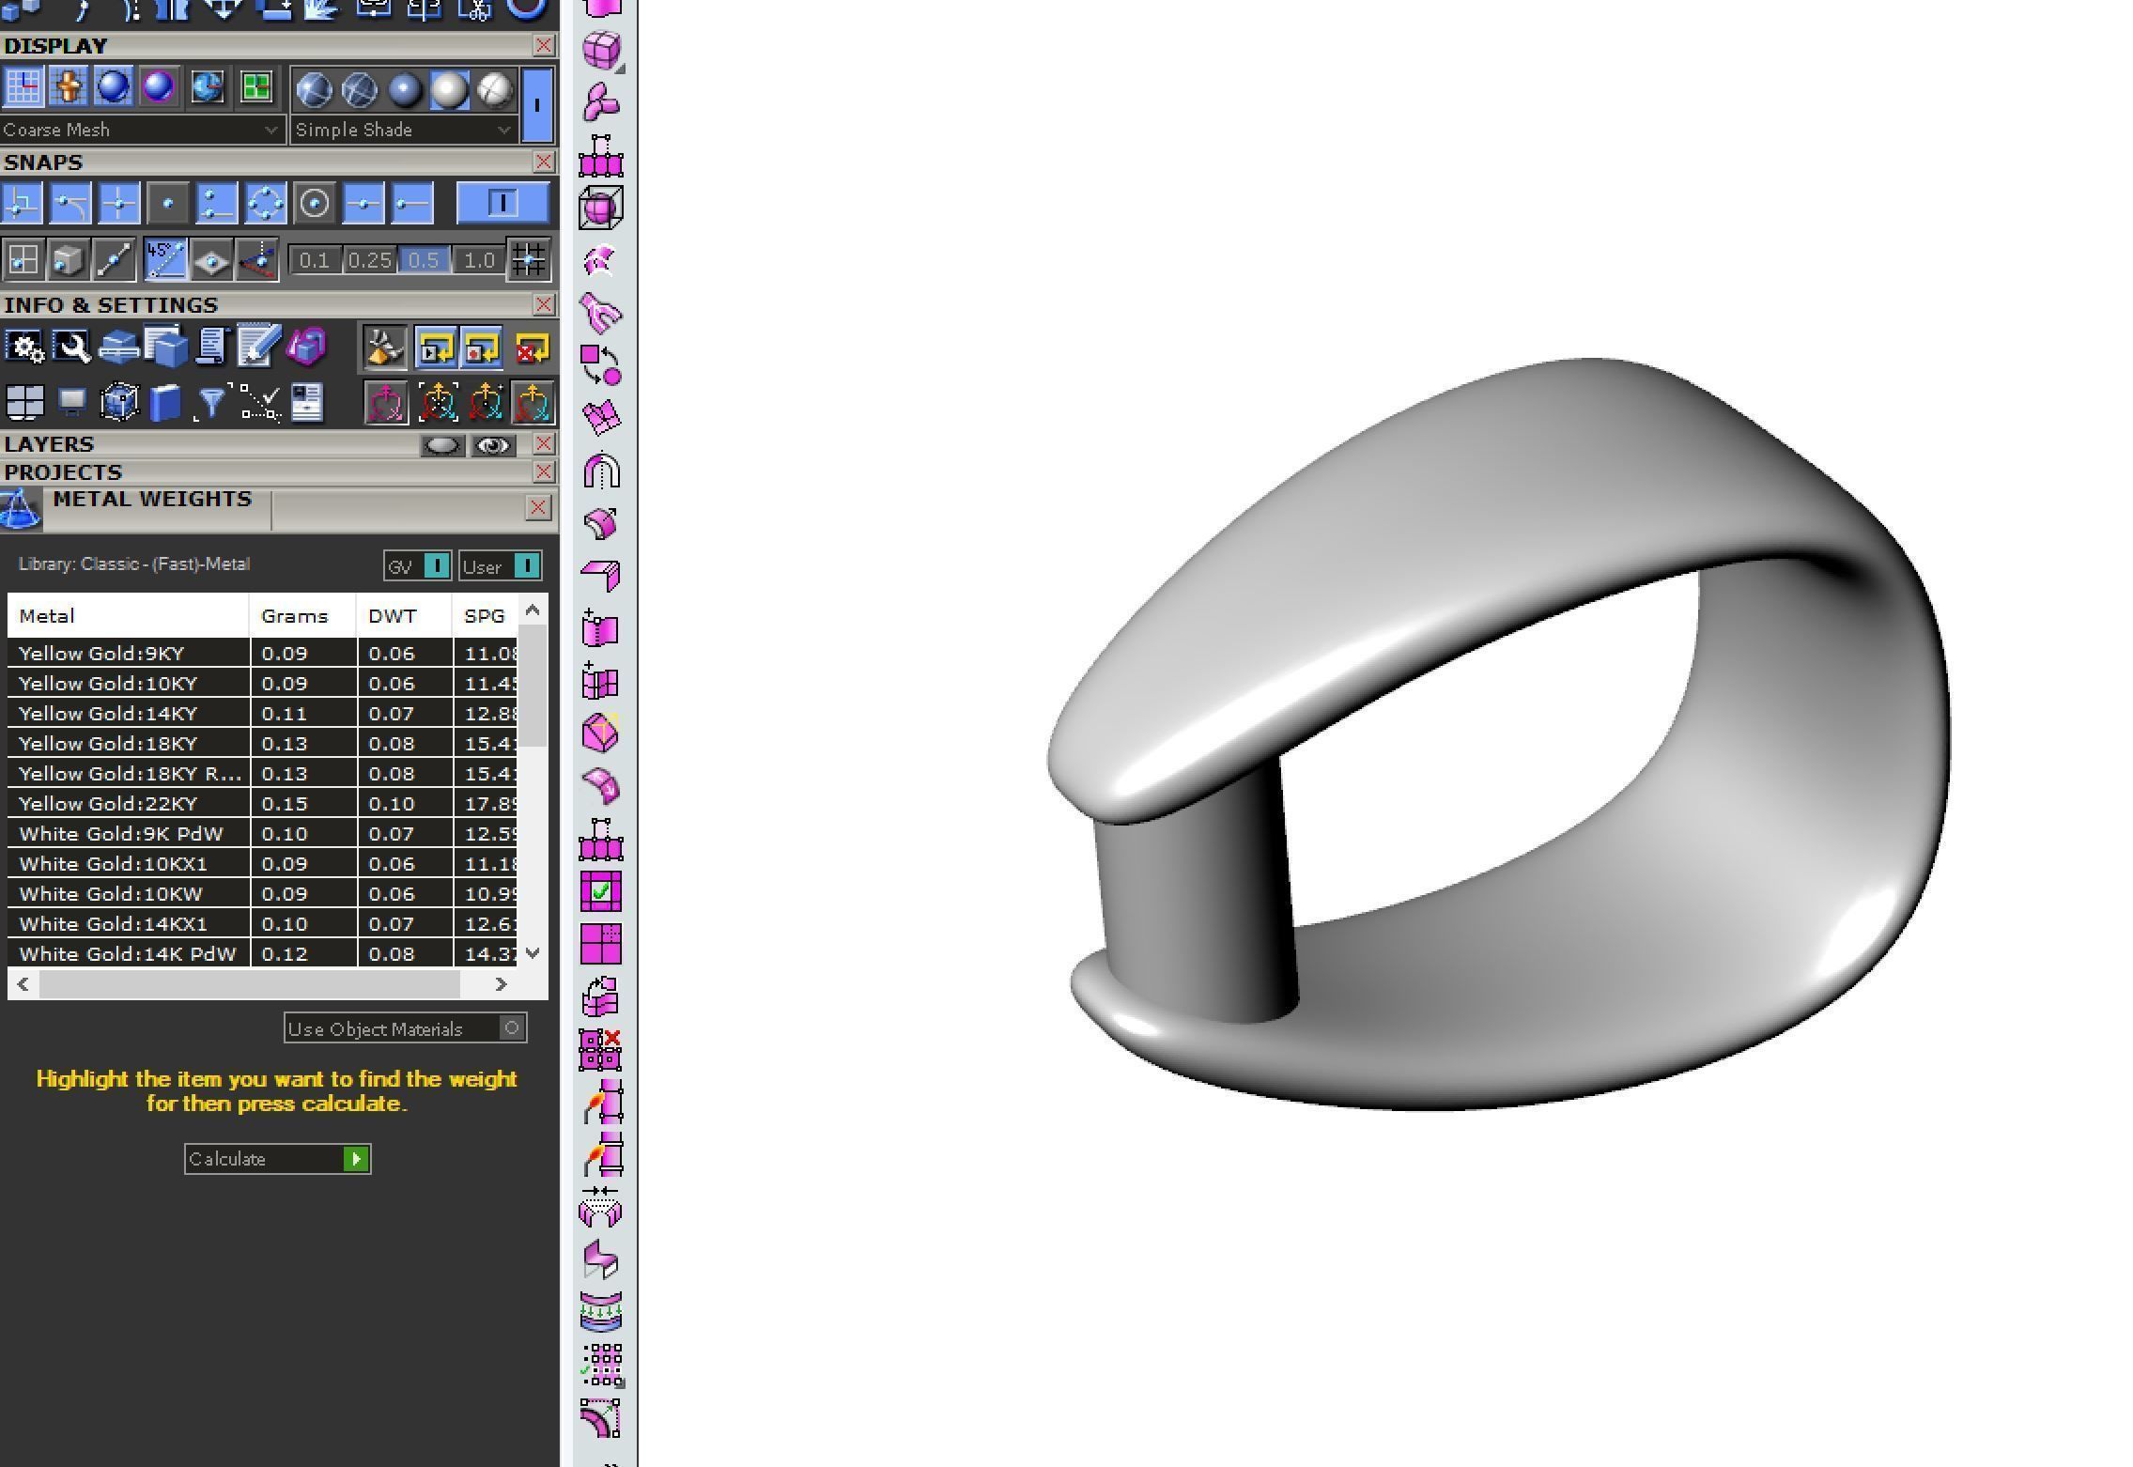Click the metal weights scale icon

pos(21,509)
